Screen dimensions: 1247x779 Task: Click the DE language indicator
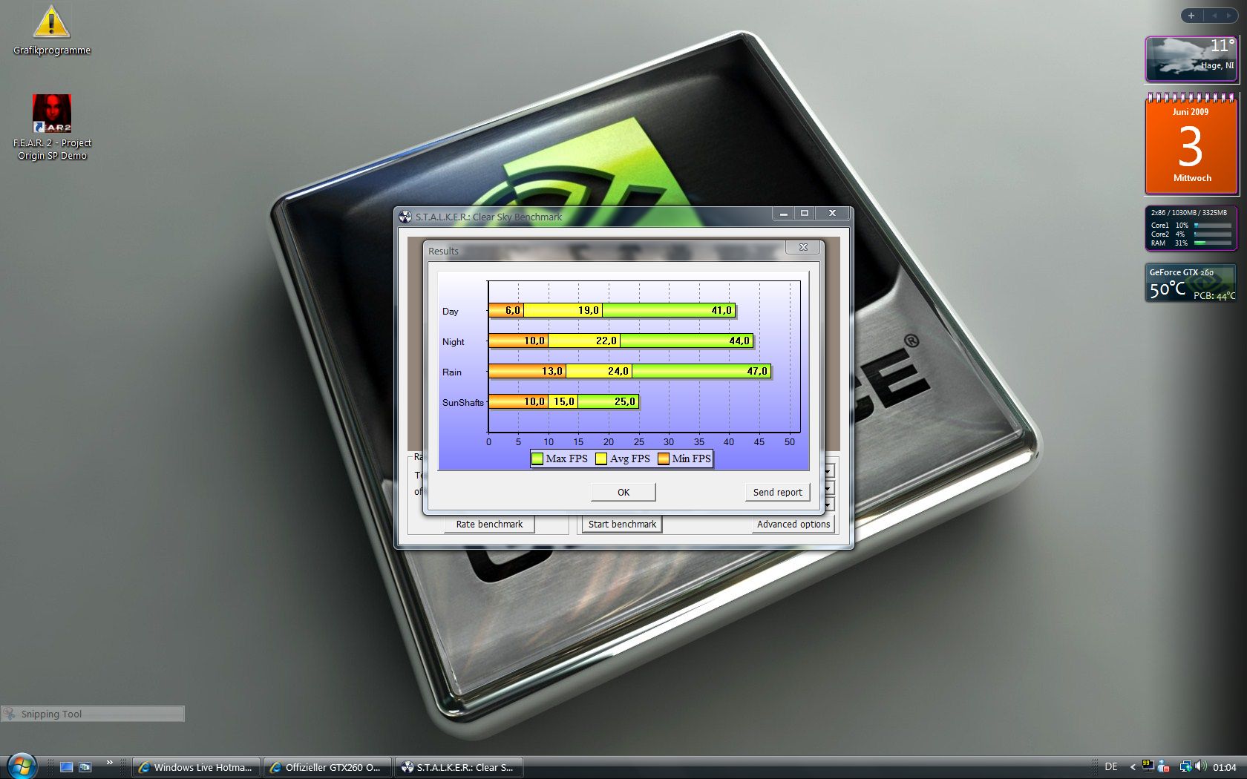[x=1111, y=767]
